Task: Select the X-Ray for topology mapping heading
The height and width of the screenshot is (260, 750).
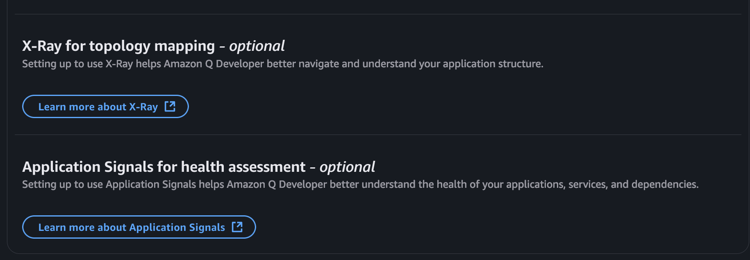Action: [118, 46]
